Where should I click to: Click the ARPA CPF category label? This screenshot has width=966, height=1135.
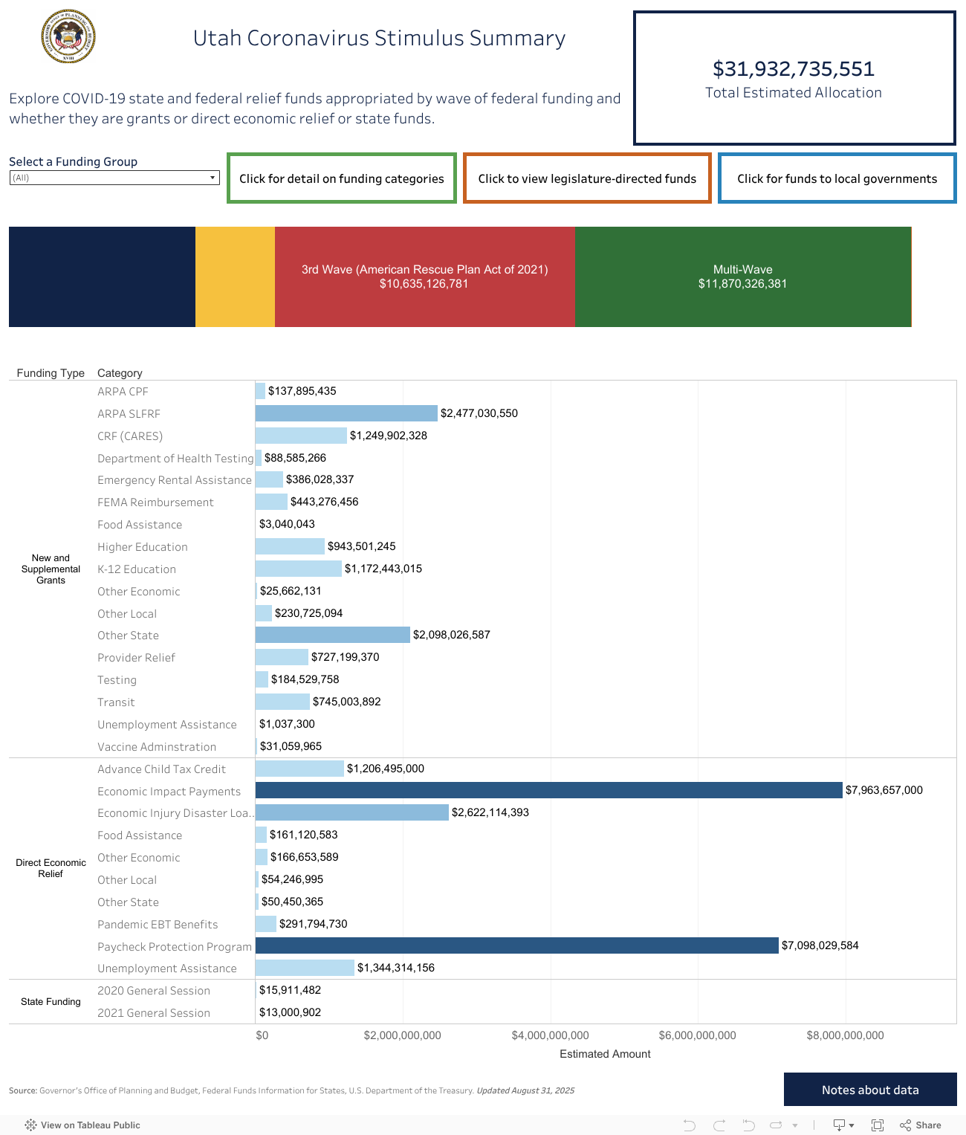pos(123,392)
